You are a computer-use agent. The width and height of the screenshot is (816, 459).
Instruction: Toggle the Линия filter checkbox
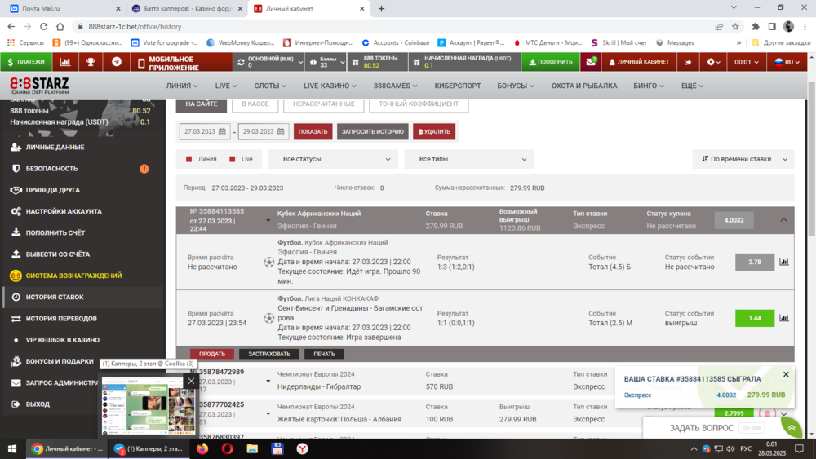click(189, 159)
